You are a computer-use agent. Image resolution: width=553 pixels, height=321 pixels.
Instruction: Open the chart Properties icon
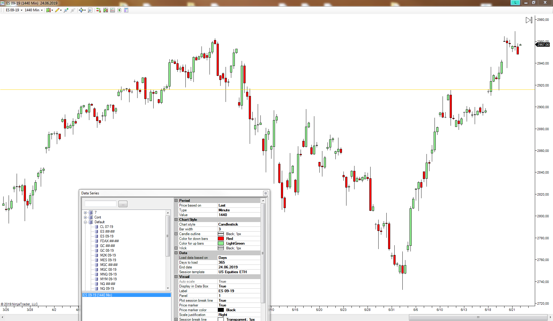[126, 10]
